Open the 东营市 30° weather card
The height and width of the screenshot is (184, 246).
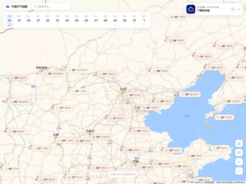pyautogui.click(x=173, y=150)
